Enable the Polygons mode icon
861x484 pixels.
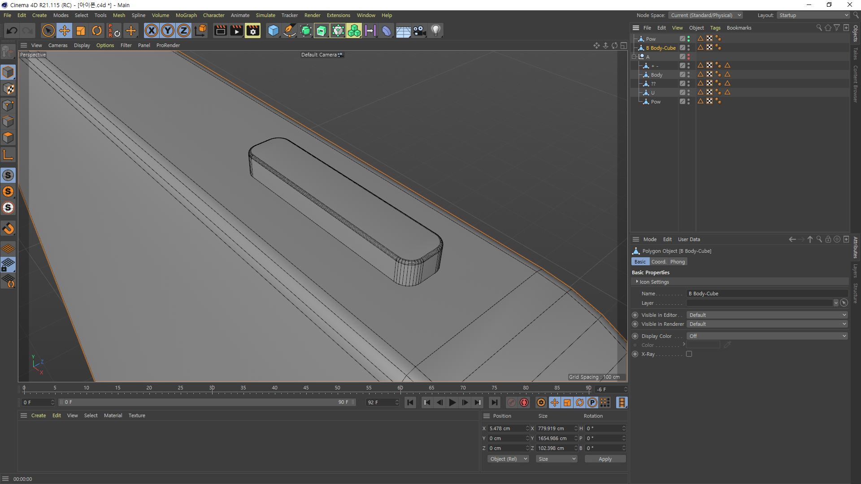point(8,138)
